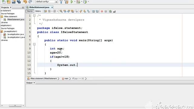Click the Uncomment code icon

coord(114,11)
